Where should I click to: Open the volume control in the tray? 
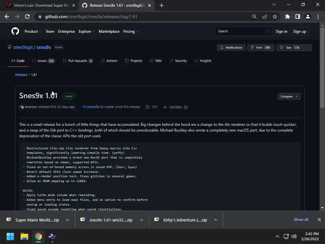pyautogui.click(x=294, y=236)
